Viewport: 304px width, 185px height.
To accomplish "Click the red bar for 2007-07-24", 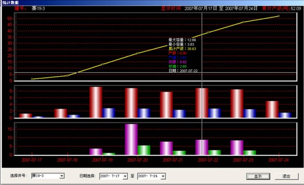I will click(272, 109).
